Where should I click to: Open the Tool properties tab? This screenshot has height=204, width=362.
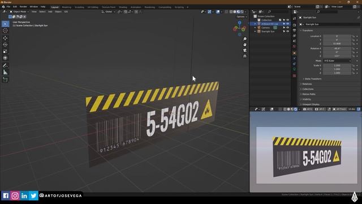294,19
